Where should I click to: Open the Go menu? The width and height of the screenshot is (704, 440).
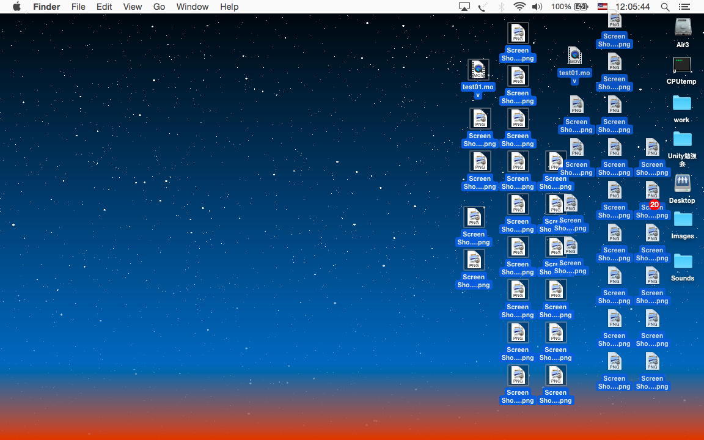click(159, 7)
